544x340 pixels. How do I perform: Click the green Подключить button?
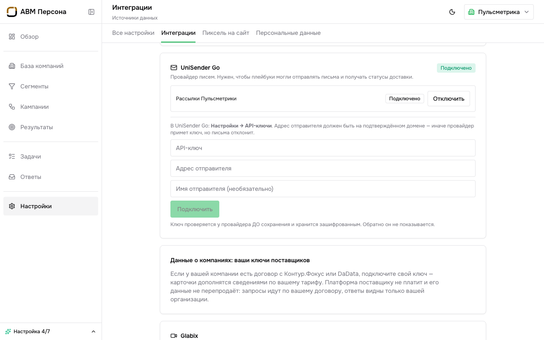[195, 209]
